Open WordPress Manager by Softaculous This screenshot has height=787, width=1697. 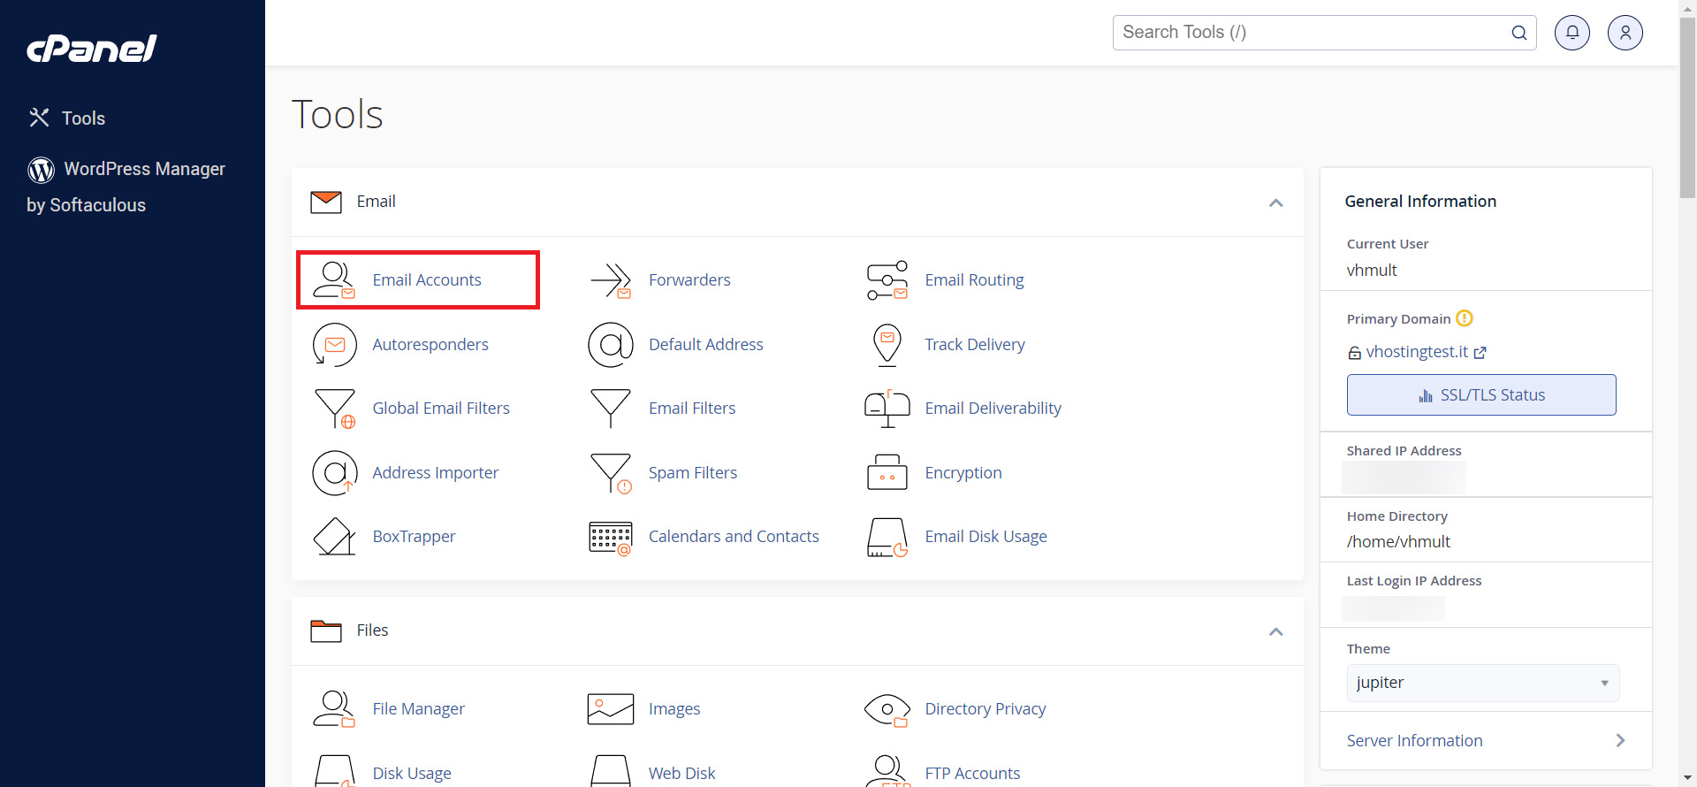click(x=126, y=187)
